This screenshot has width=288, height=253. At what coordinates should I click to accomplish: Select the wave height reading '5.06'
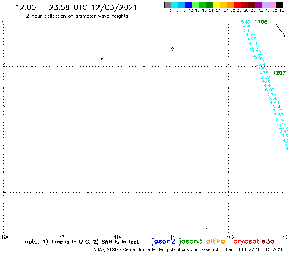tap(249, 30)
